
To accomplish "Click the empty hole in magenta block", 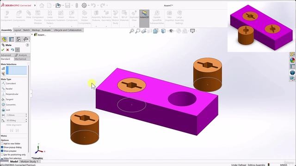I will [182, 99].
